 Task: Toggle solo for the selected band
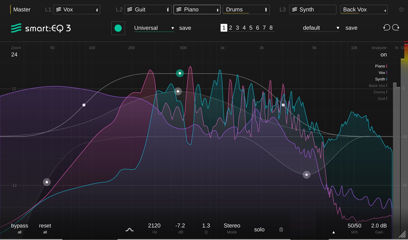[259, 229]
